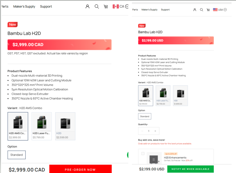Open Maker's Supply menu on Canadian page

[24, 7]
